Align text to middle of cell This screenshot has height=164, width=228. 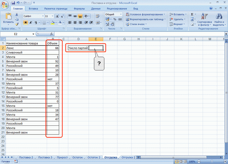[x=75, y=16]
